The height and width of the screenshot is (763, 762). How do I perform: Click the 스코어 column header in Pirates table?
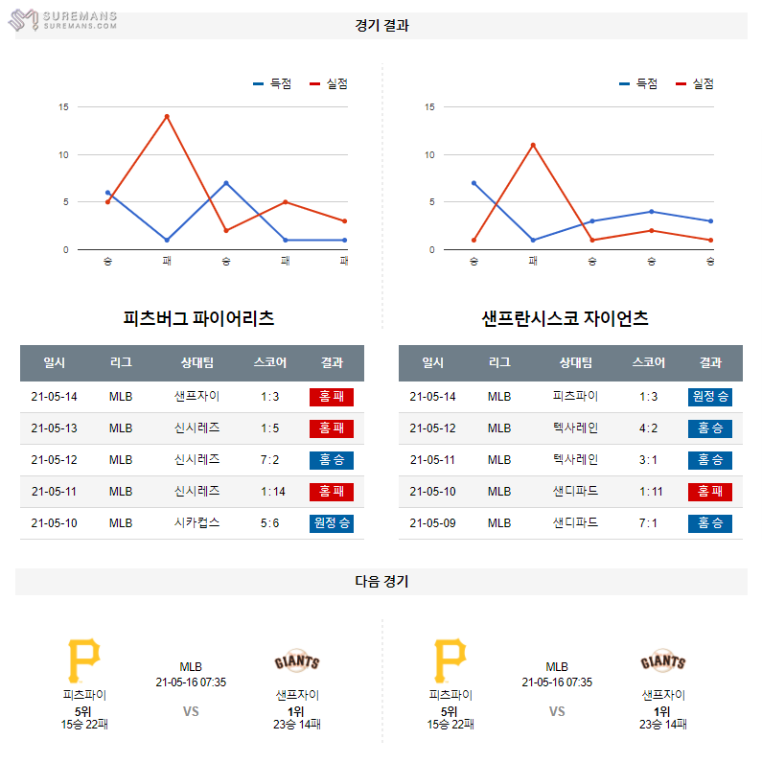pos(270,362)
